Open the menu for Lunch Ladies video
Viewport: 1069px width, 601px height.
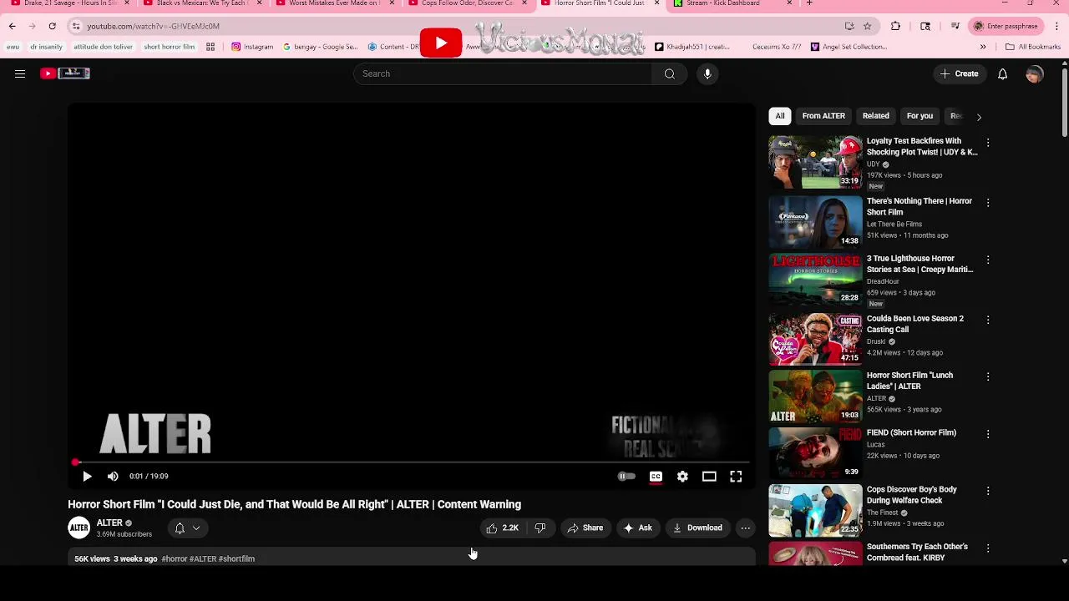(988, 377)
